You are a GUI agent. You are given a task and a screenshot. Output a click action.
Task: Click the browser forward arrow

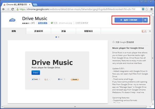click(8, 9)
